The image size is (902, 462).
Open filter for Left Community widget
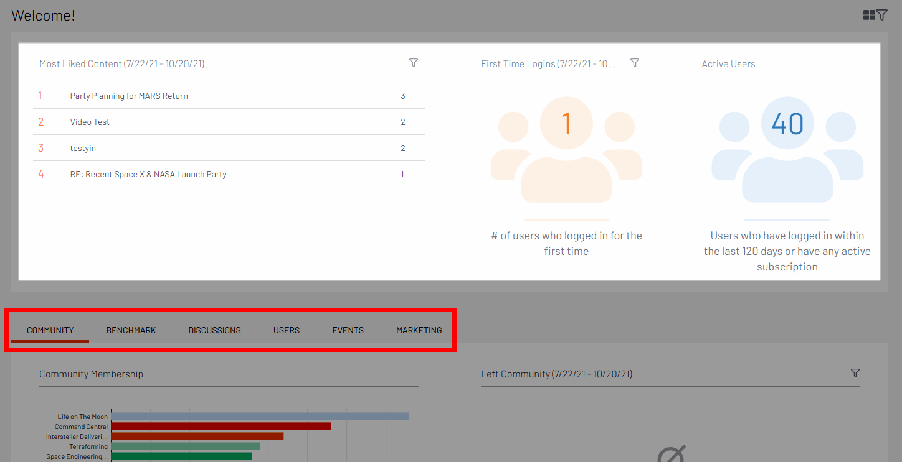[855, 373]
